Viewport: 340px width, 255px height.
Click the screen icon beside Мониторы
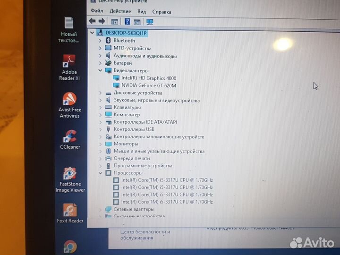[x=109, y=144]
